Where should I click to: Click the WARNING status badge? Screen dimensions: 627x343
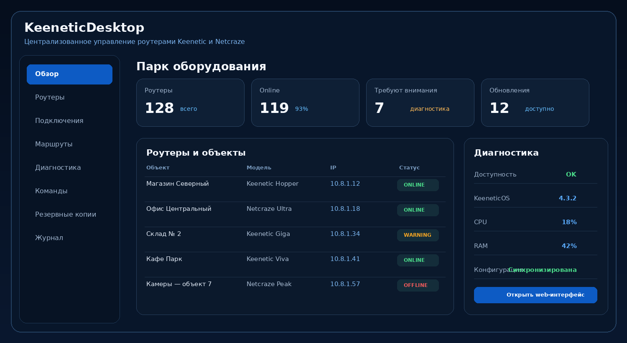tap(418, 235)
